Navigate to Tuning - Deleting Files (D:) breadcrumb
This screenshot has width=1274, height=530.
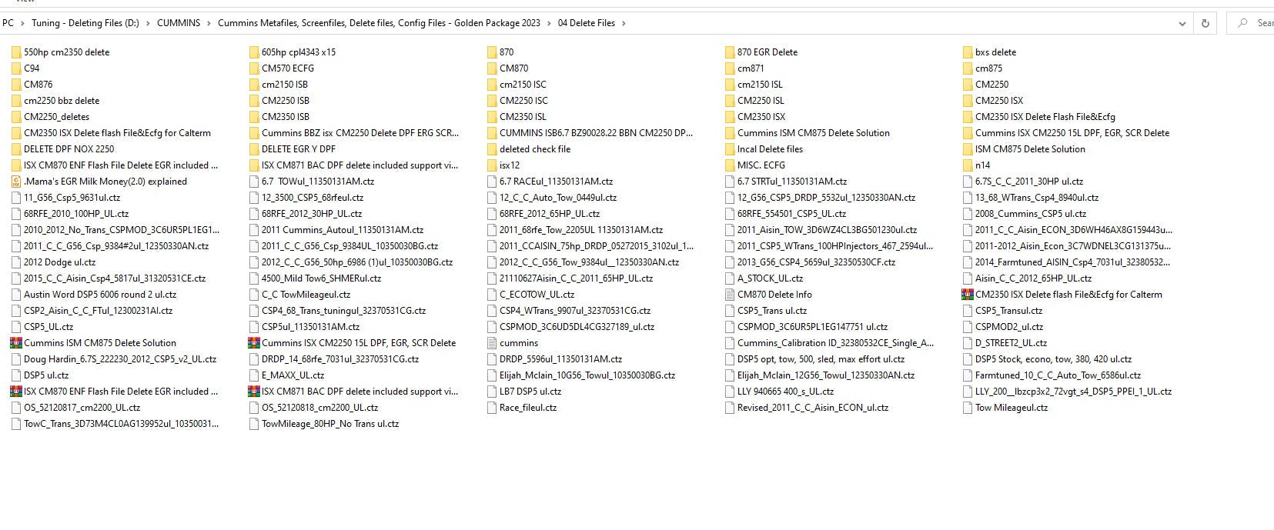(x=85, y=23)
